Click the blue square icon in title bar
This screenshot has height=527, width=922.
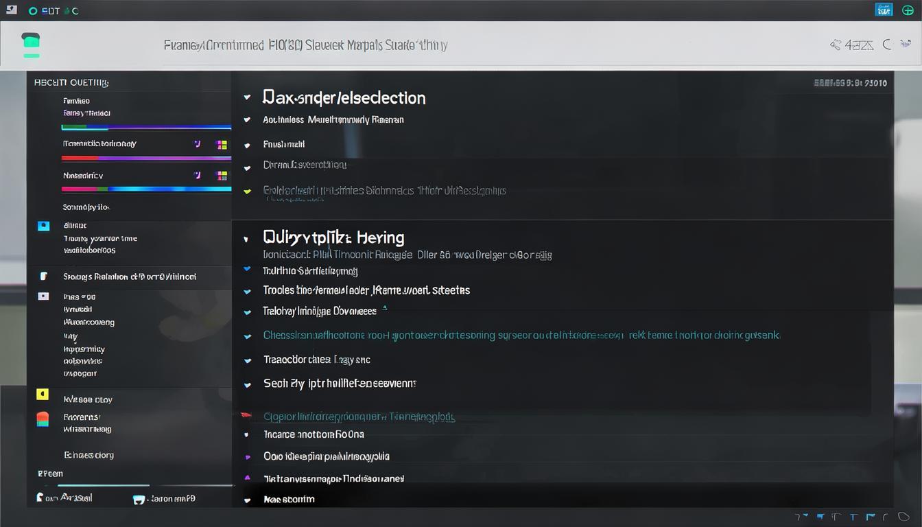884,10
